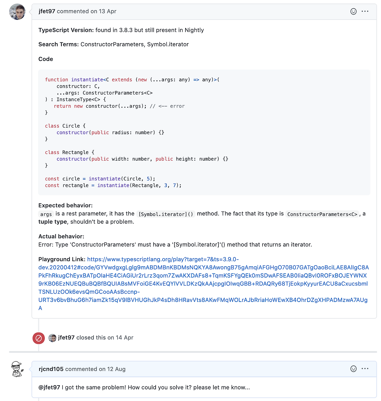Click rjcnd105's cartoon profile avatar
This screenshot has height=401, width=381.
17,369
